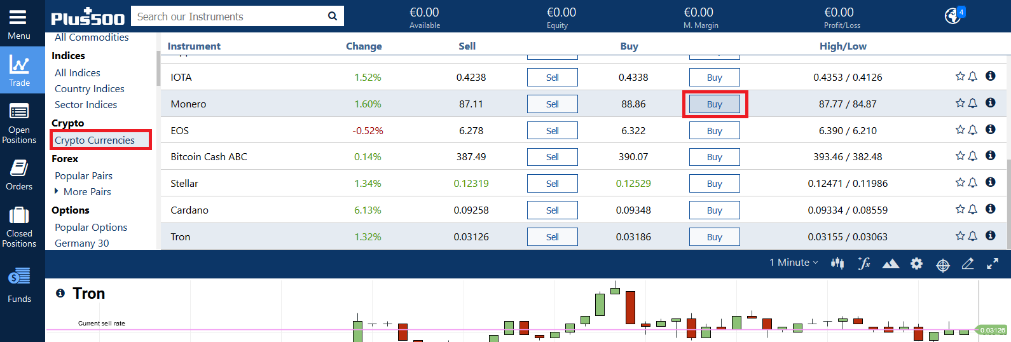Set alert bell for Cardano
This screenshot has height=342, width=1011.
[972, 209]
